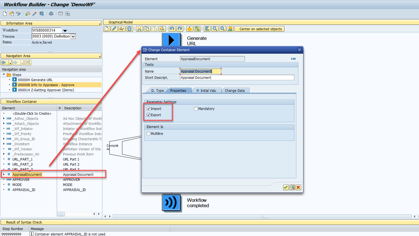Screen dimensions: 419x236
Task: Toggle display/change mode glasses-pencil icon
Action: coord(18,14)
